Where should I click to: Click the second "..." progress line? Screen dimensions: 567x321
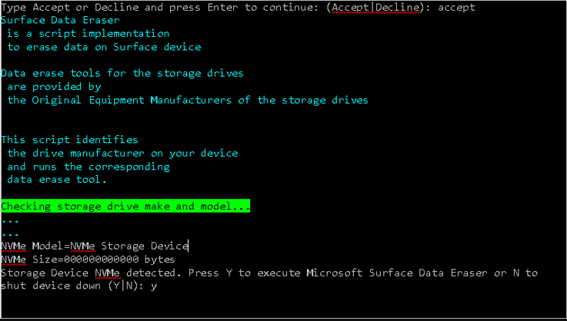point(9,233)
